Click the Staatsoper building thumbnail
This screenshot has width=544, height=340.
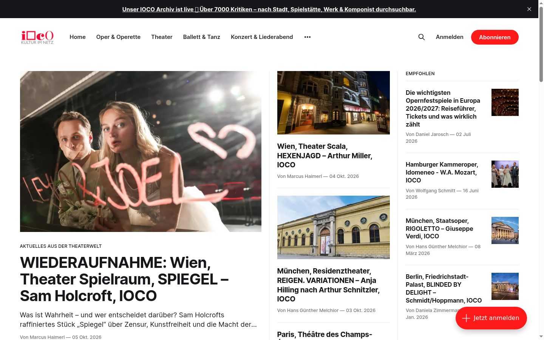505,230
